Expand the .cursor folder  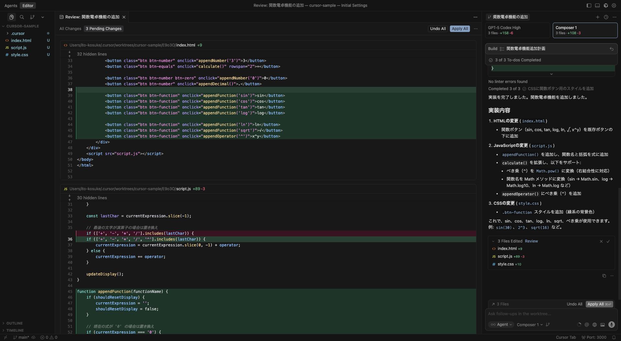[17, 33]
